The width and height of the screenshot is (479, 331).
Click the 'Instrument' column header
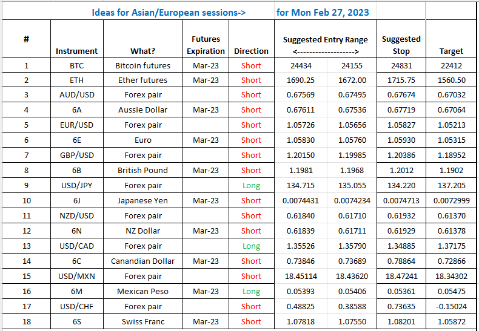[x=76, y=51]
